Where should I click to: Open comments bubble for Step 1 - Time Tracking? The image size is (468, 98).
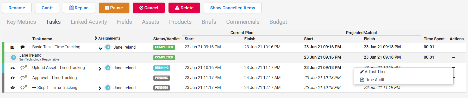[x=23, y=87]
